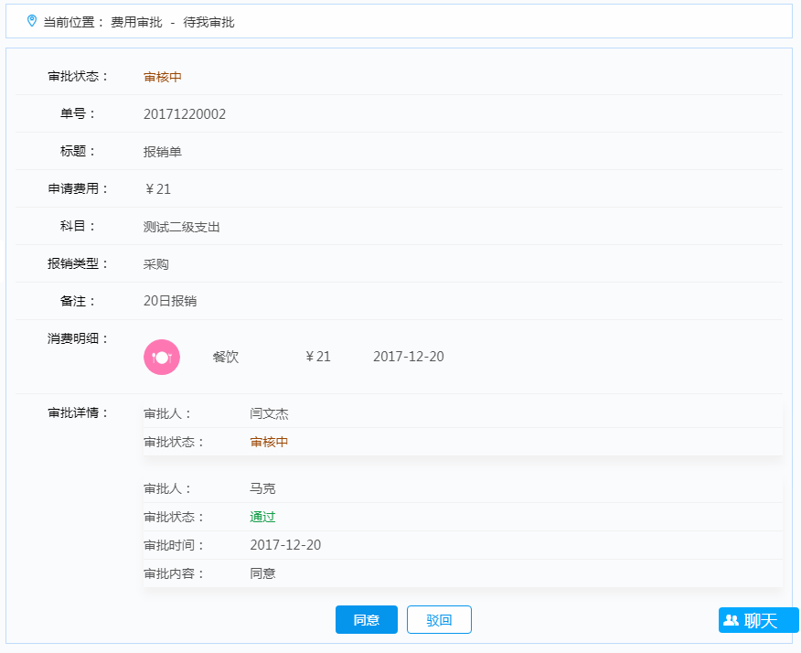Click the people icon on chat button
The image size is (801, 653).
(x=731, y=620)
